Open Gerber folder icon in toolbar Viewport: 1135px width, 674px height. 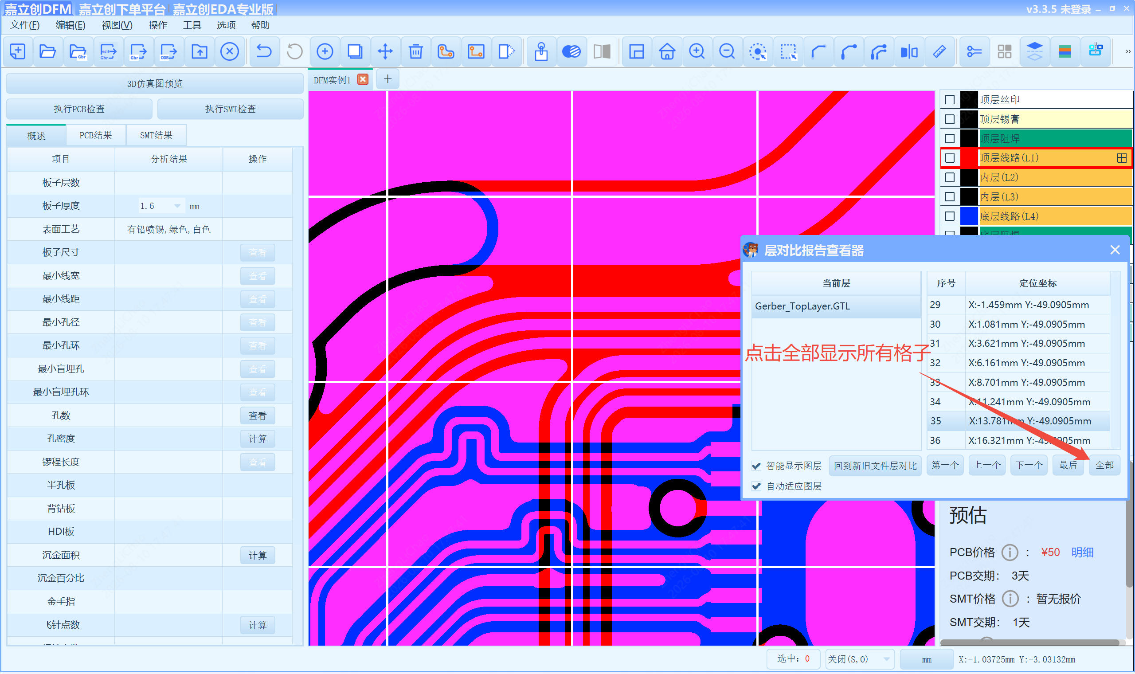click(78, 51)
